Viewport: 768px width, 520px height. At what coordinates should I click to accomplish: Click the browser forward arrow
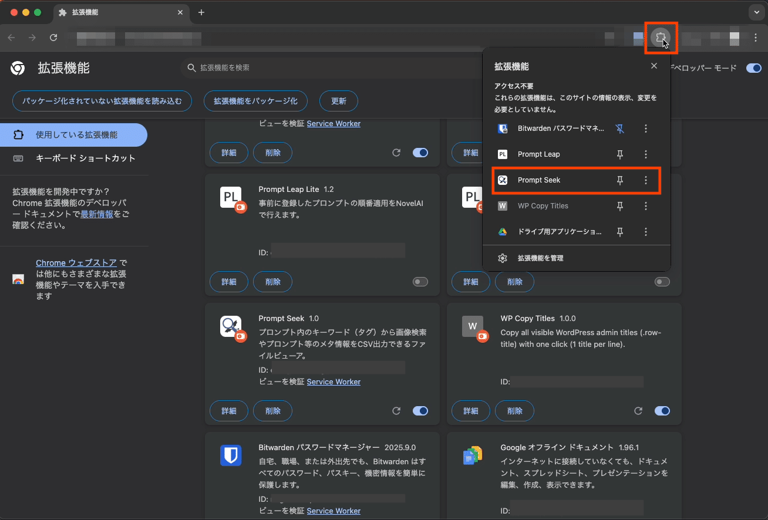coord(32,38)
